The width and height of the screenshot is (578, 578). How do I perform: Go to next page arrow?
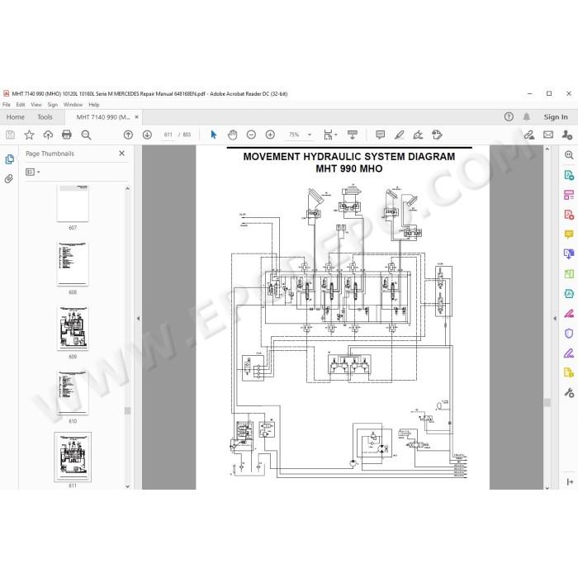tap(147, 135)
